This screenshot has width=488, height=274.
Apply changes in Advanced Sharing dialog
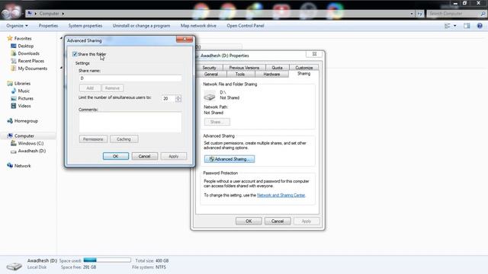[174, 156]
